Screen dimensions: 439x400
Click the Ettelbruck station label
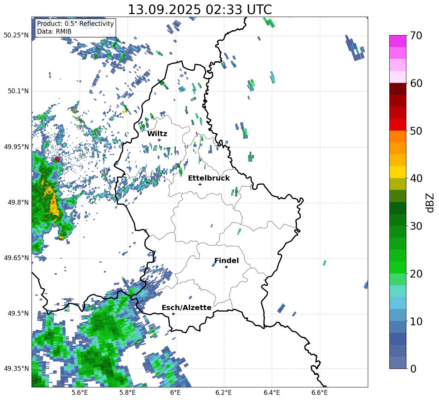click(x=209, y=178)
